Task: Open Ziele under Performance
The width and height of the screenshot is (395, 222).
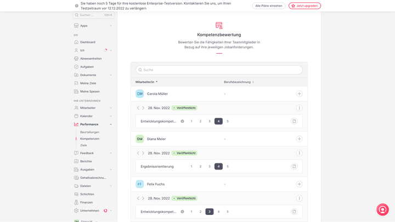Action: 83,145
